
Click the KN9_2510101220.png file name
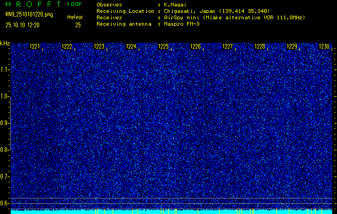[x=28, y=14]
